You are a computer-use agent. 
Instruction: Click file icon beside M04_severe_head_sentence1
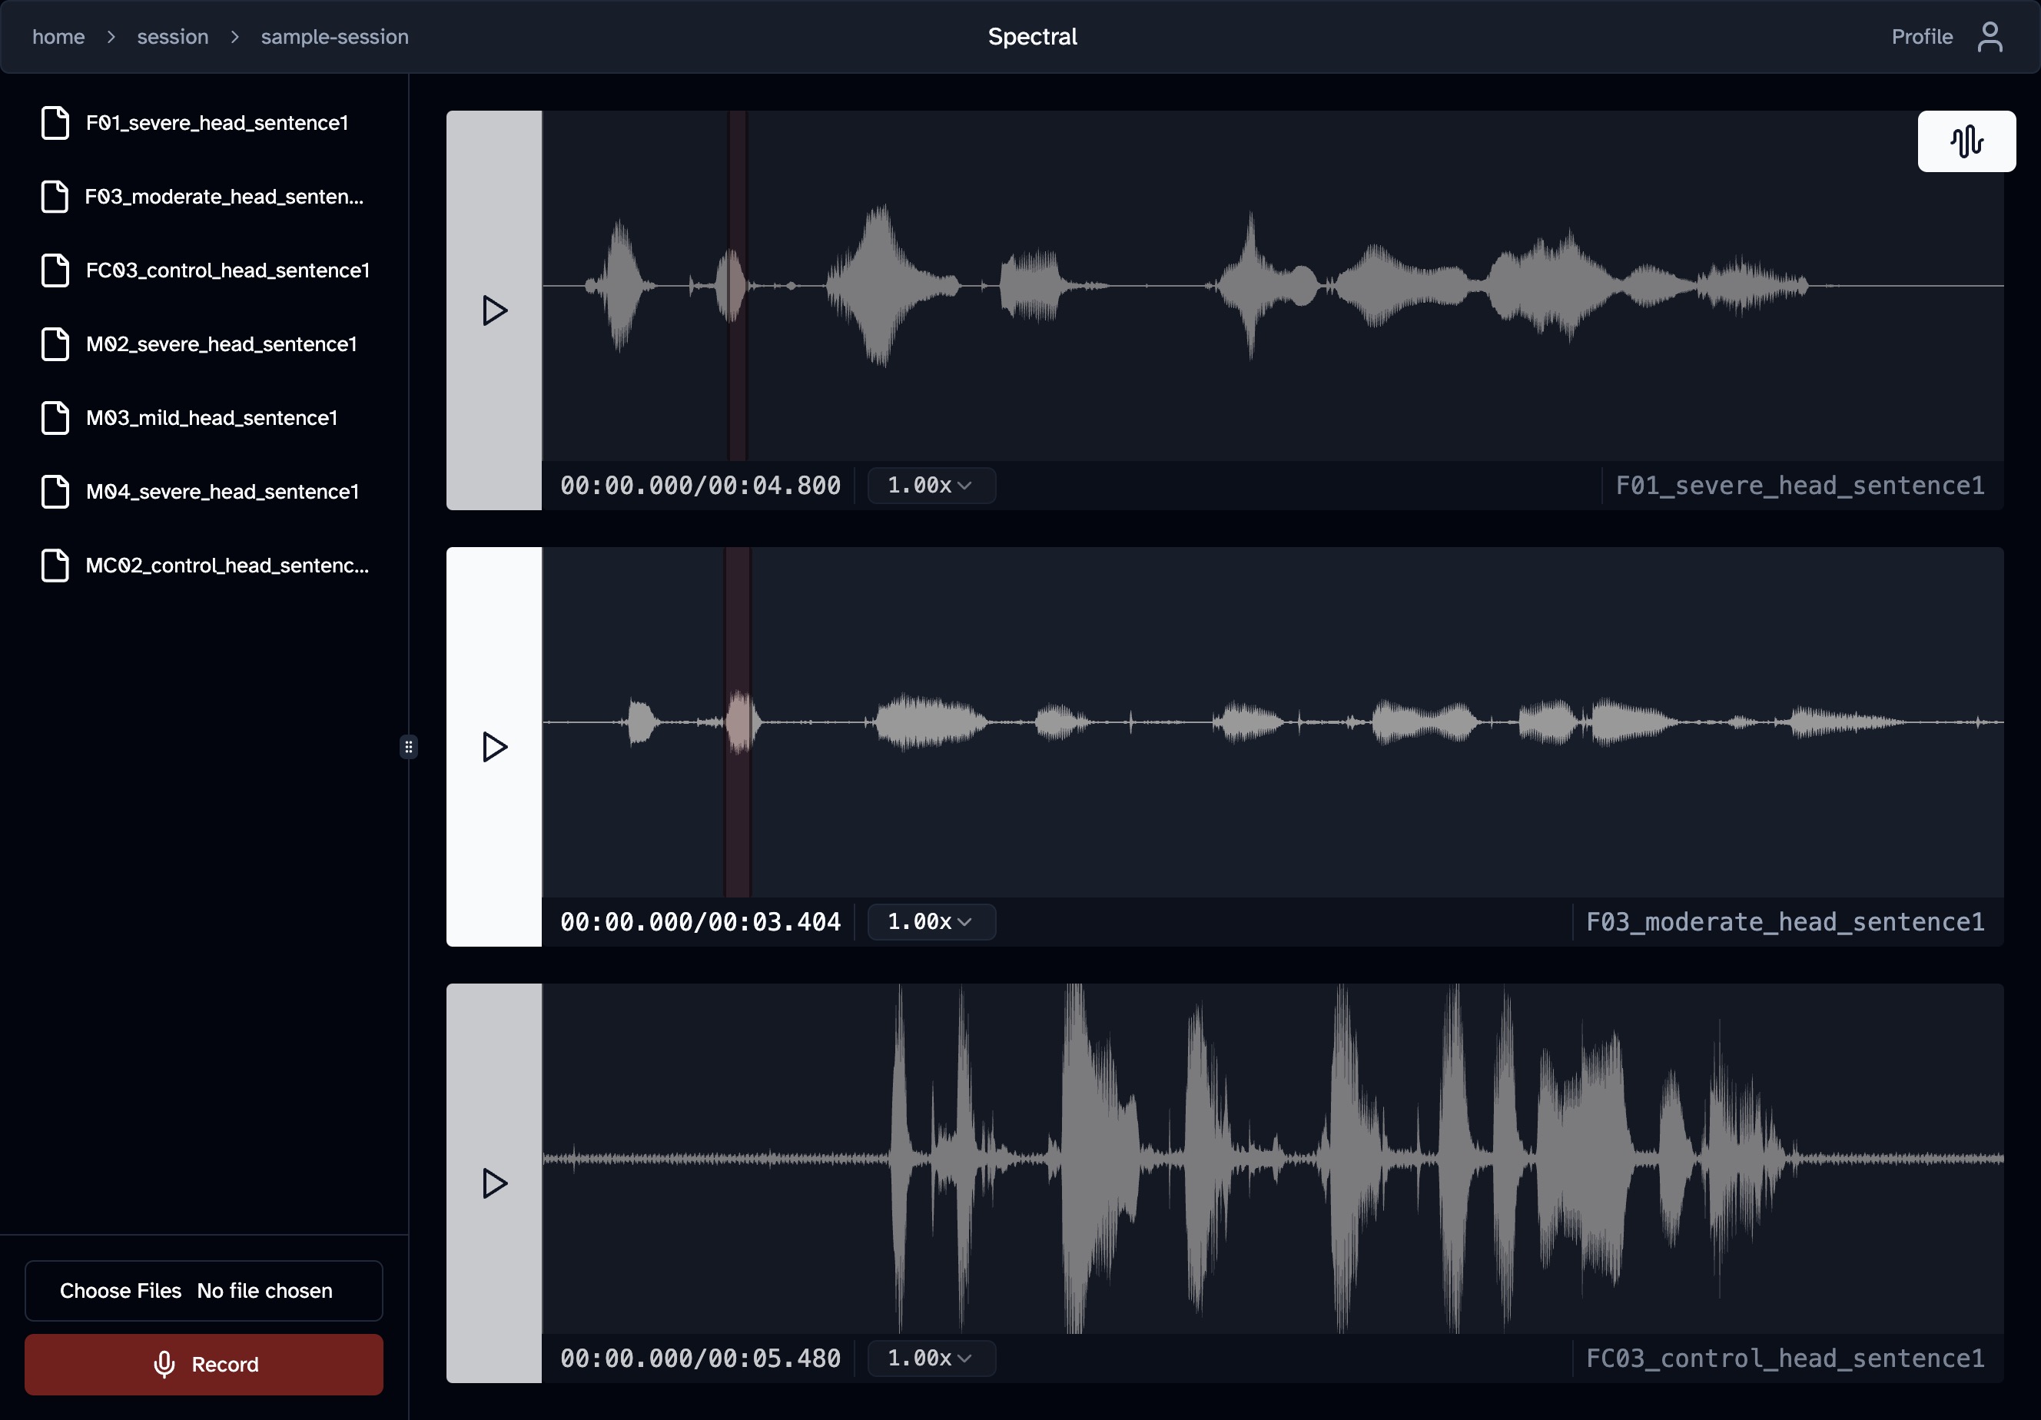(x=55, y=492)
